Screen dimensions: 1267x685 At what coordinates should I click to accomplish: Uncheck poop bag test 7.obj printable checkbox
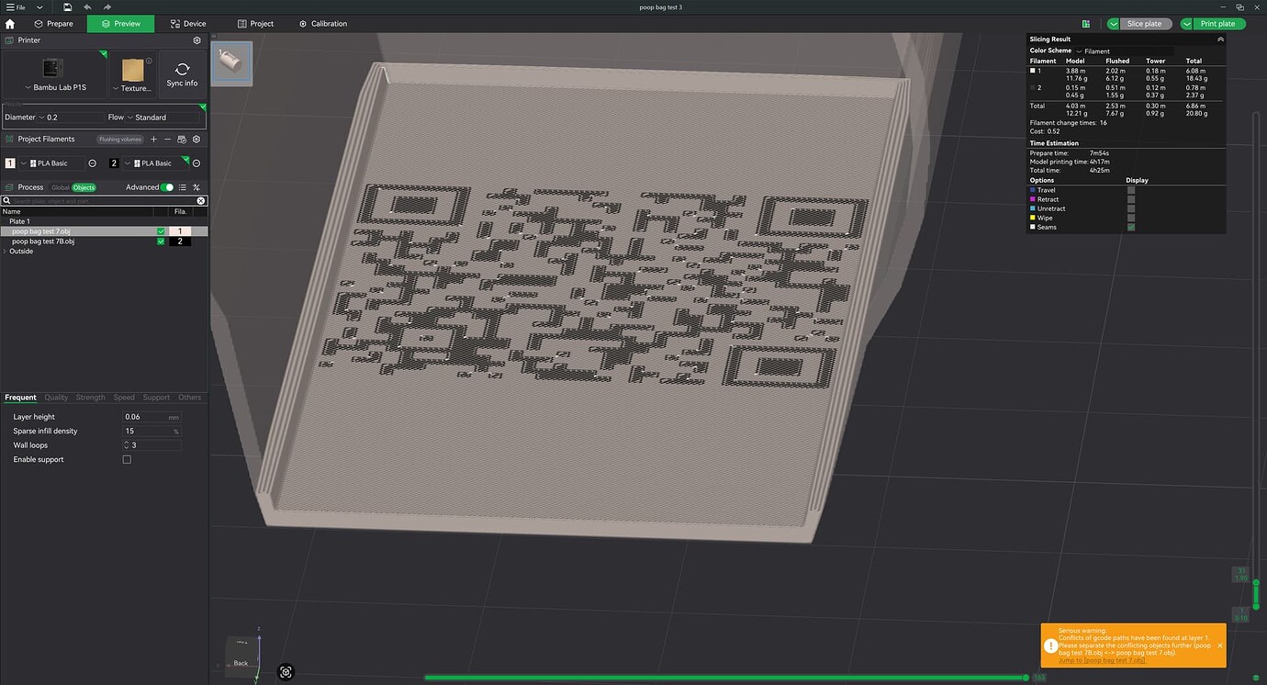pyautogui.click(x=161, y=231)
